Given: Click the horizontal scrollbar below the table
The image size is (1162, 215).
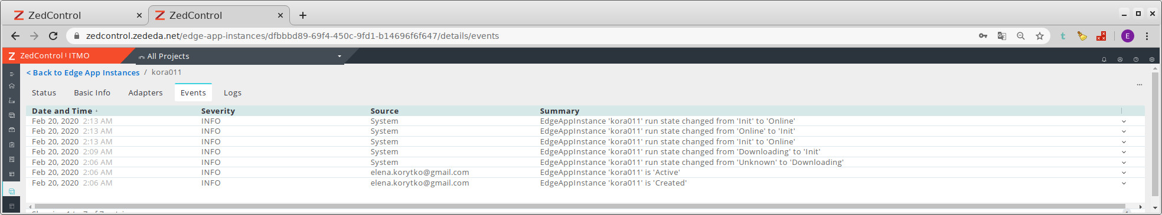Looking at the screenshot, I should [x=579, y=207].
